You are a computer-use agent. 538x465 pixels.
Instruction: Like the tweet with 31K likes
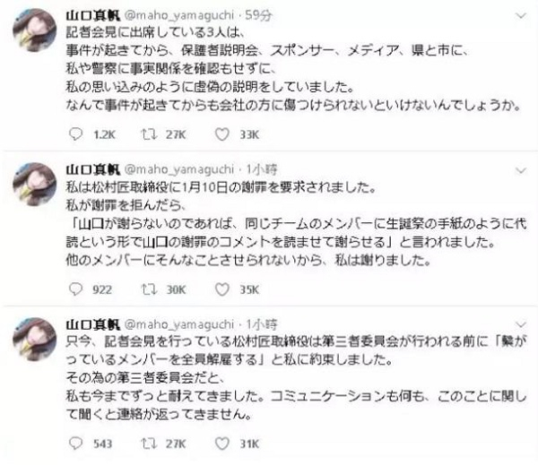(x=222, y=443)
